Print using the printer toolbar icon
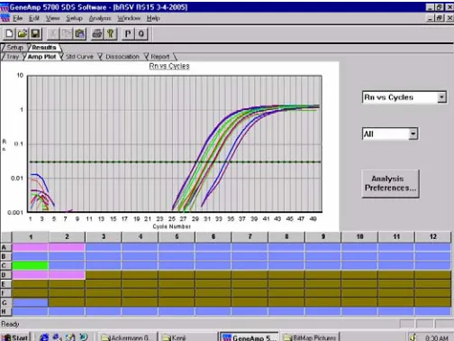Screen dimensions: 454x341 coord(97,33)
